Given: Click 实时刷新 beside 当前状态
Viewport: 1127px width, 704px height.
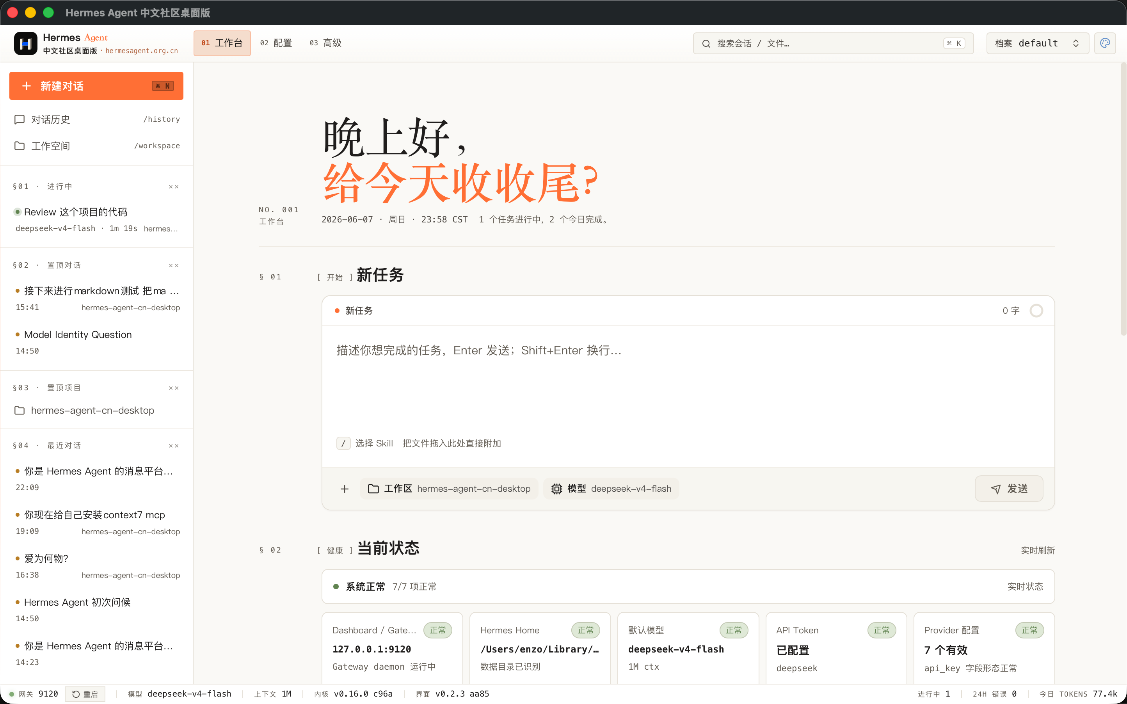Looking at the screenshot, I should pyautogui.click(x=1038, y=550).
